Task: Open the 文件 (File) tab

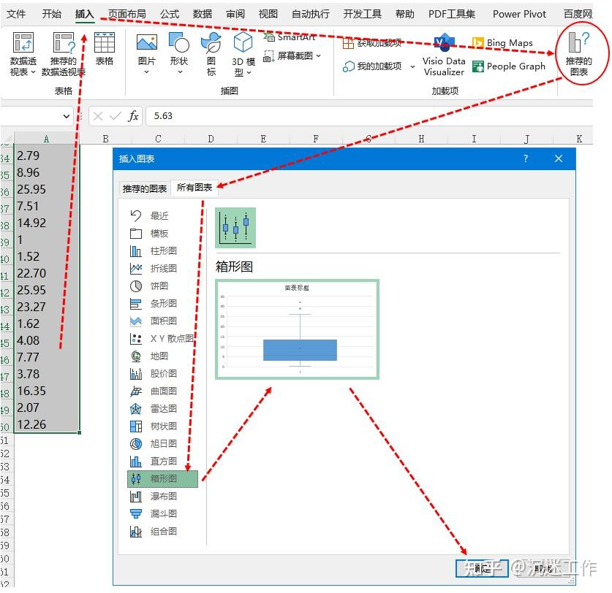Action: [16, 14]
